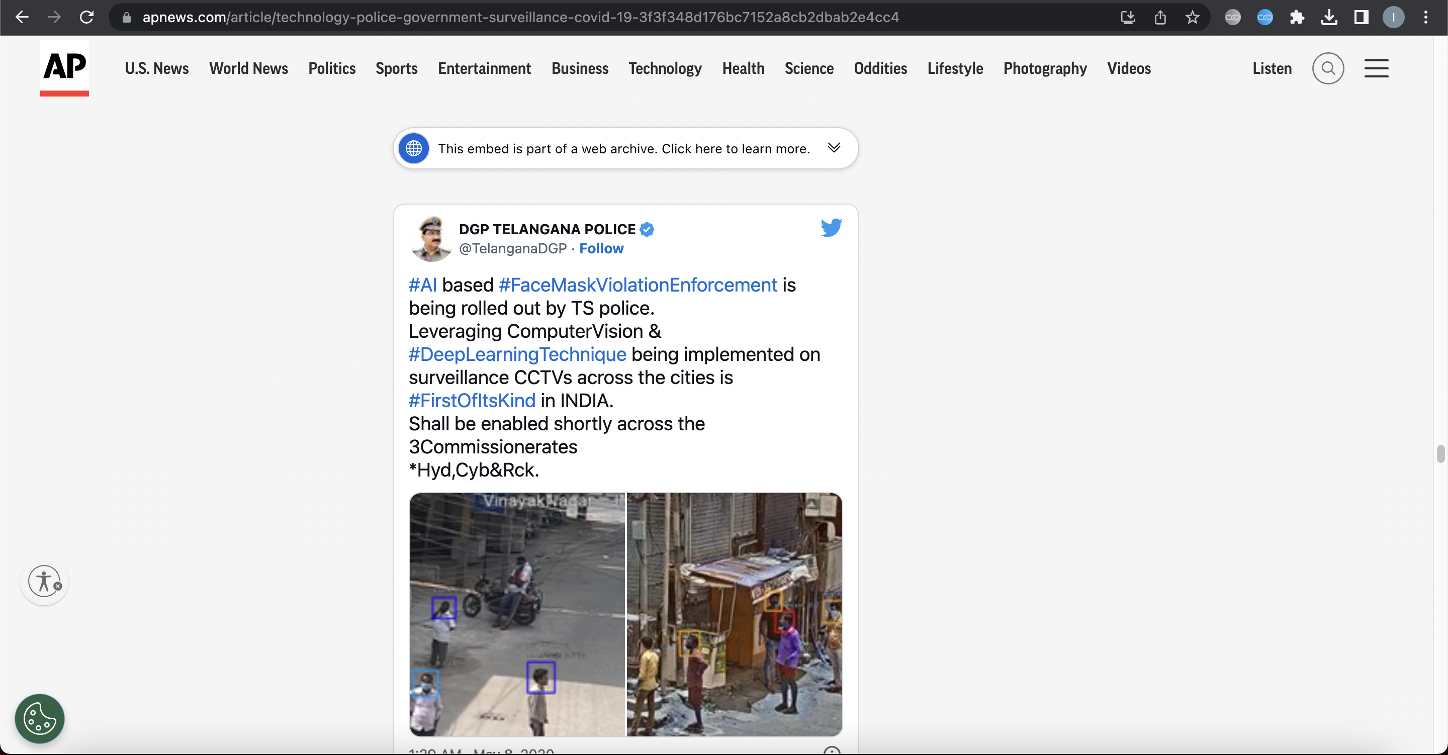Click the Twitter bird logo
This screenshot has height=755, width=1448.
point(831,228)
